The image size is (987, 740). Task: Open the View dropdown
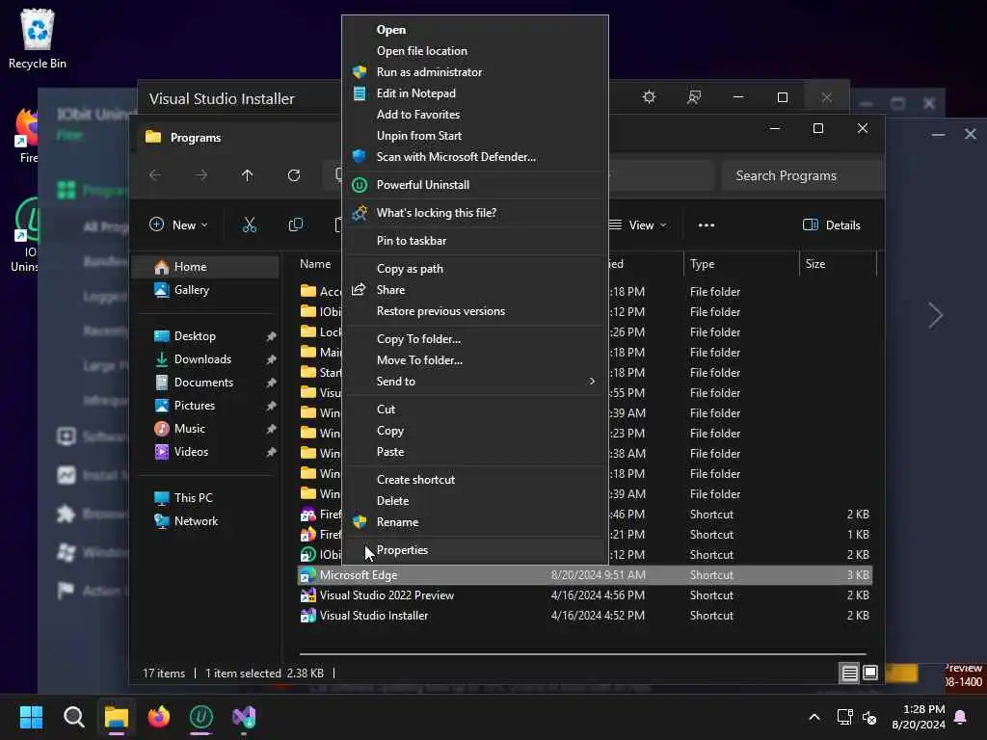pyautogui.click(x=638, y=225)
